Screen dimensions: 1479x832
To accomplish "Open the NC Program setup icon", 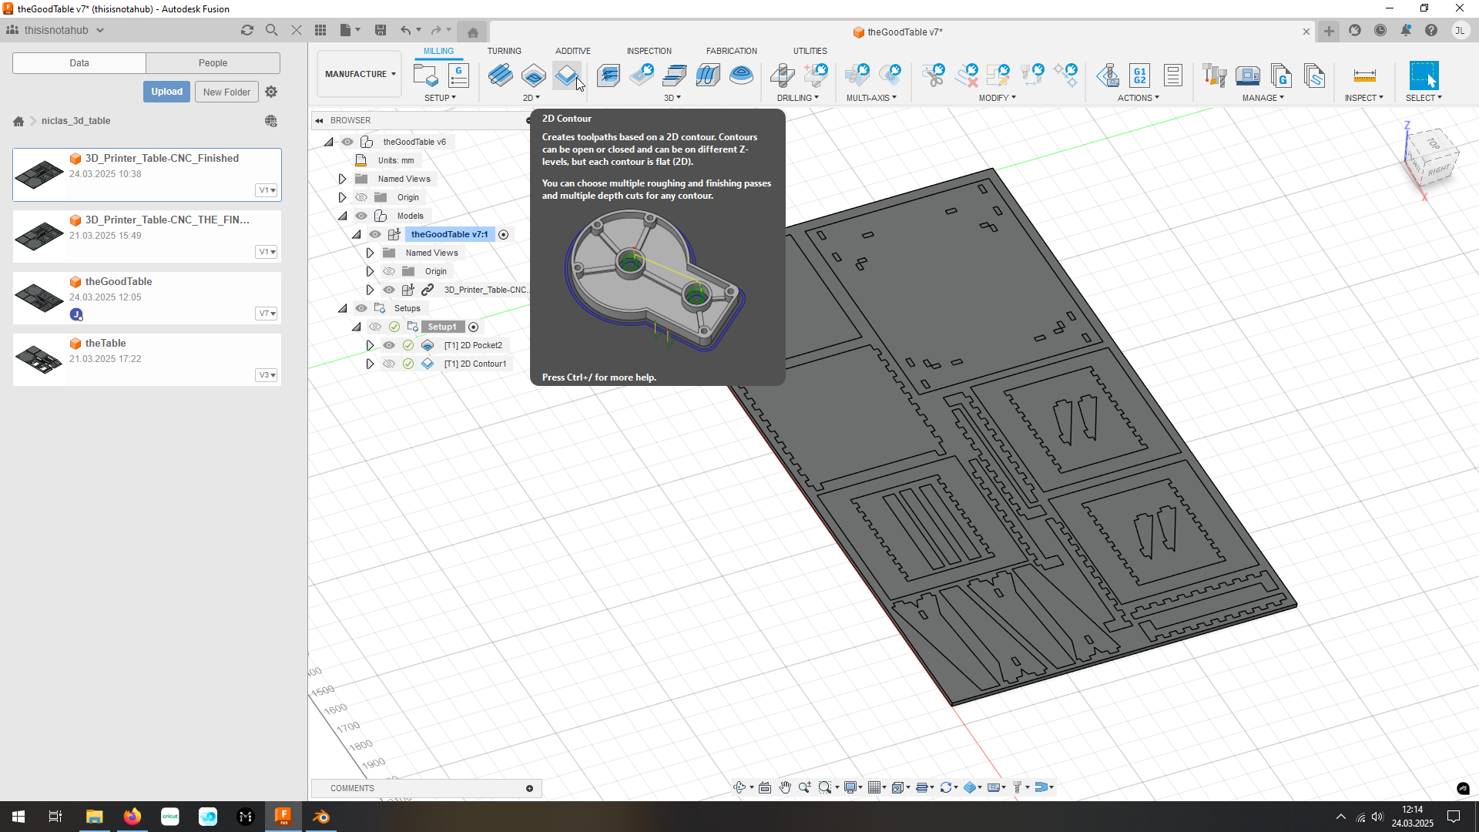I will (458, 75).
